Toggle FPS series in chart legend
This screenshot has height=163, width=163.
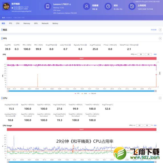pyautogui.click(x=77, y=94)
